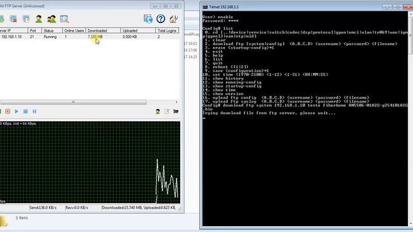This screenshot has height=232, width=413.
Task: Click the Recv:0.0 KB/s status bar entry
Action: click(83, 208)
